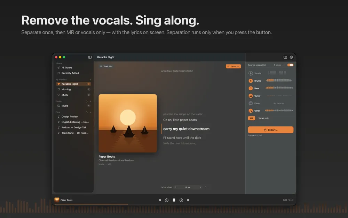Toggle the Drums stem icon
This screenshot has width=348, height=218.
click(251, 81)
